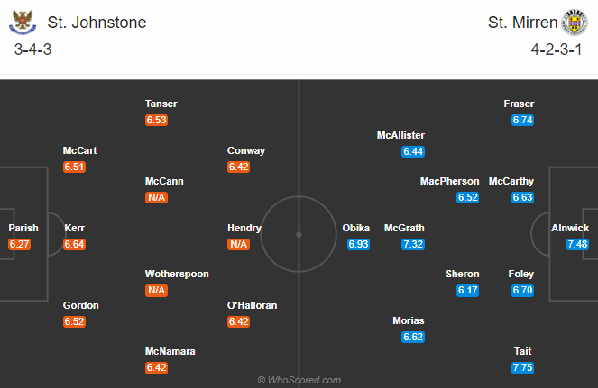Open the St. Mirren team name link
The width and height of the screenshot is (598, 388).
[523, 23]
